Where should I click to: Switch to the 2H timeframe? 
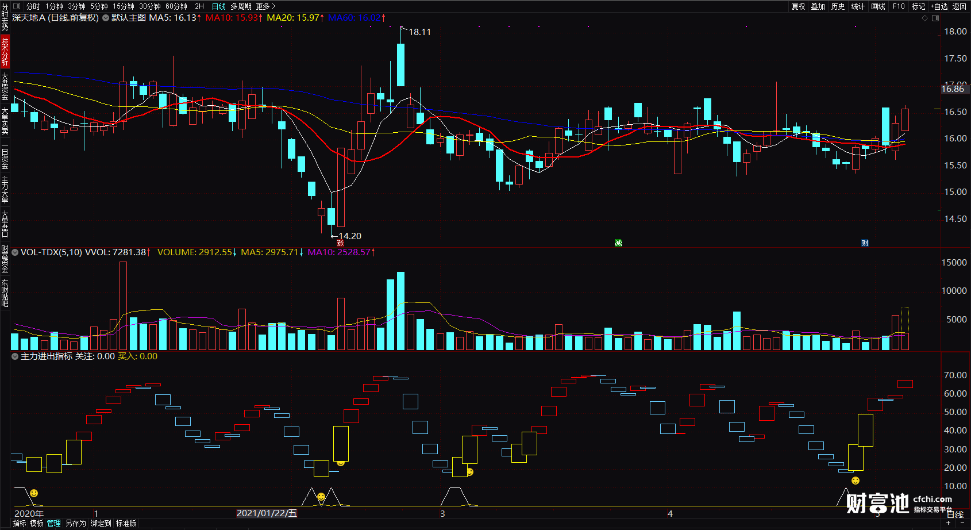199,6
